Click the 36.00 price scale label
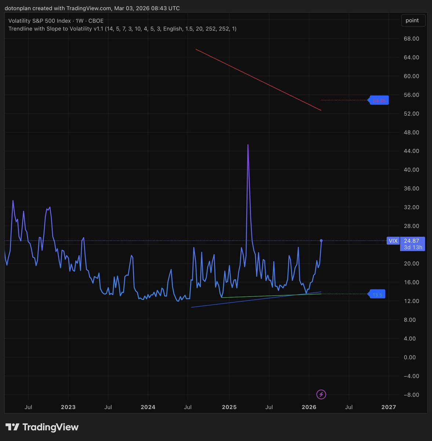The image size is (432, 441). [411, 189]
